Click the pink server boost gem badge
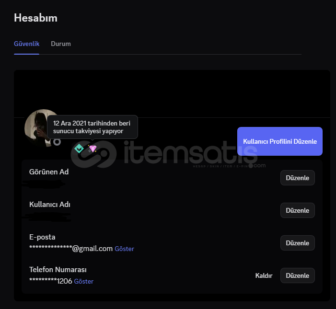The width and height of the screenshot is (336, 309). 93,149
